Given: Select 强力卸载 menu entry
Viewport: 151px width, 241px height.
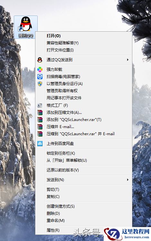Looking at the screenshot, I should point(84,70).
